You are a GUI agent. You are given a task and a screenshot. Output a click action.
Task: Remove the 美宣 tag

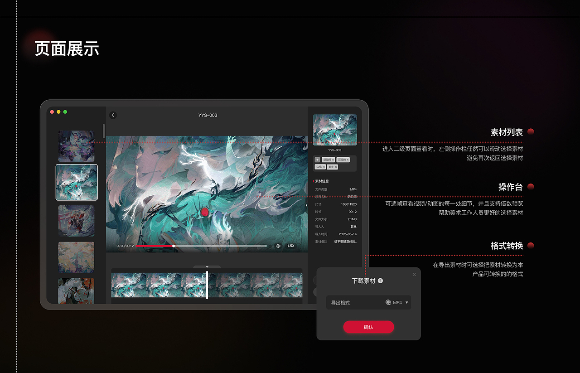(336, 167)
